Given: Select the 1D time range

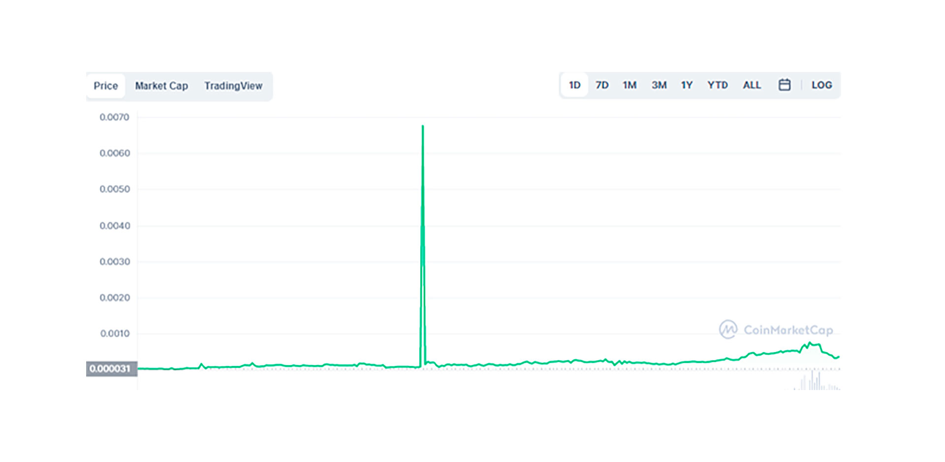Looking at the screenshot, I should pos(574,85).
